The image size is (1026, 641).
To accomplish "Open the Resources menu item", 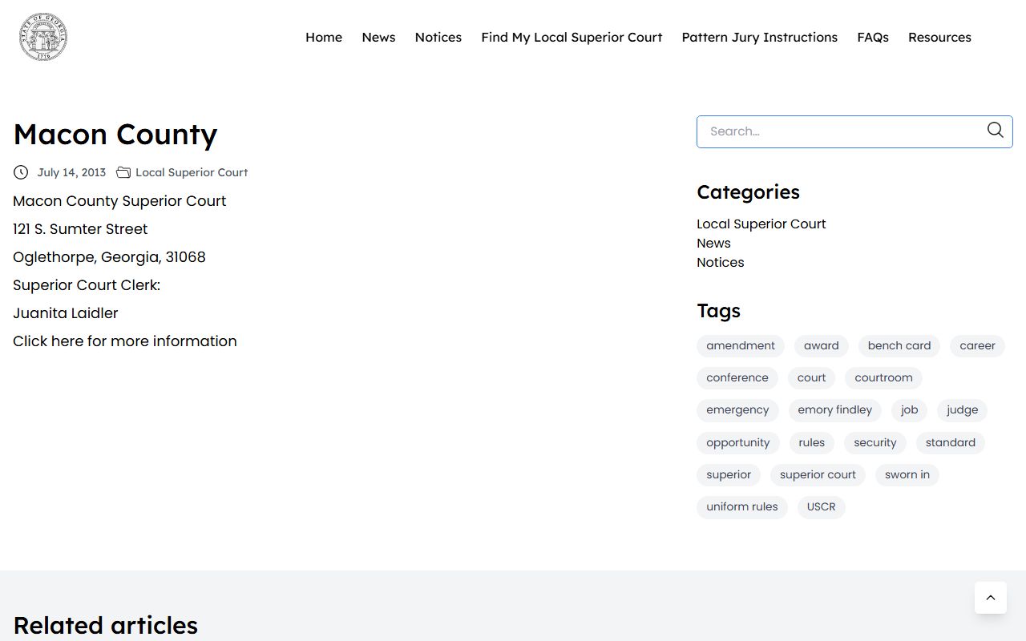I will coord(939,37).
